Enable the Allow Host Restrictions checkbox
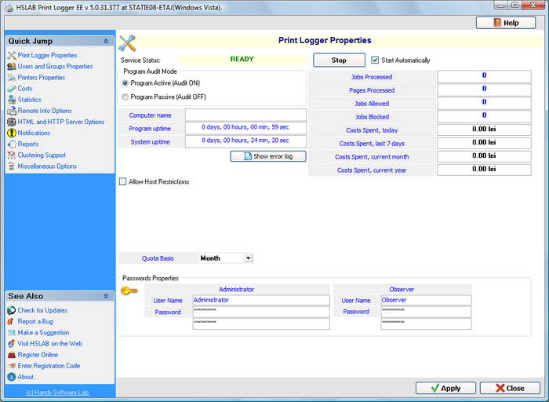 click(x=122, y=181)
